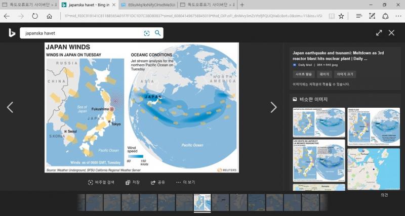Refresh the page with reload icon
405x216 pixels.
(x=35, y=16)
